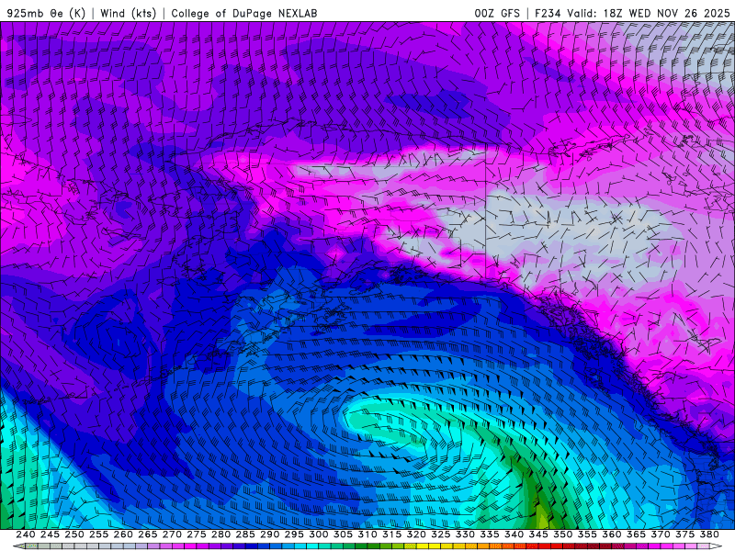Screen dimensions: 735x551
Task: Click the 300 value on color scale
Action: pos(318,534)
